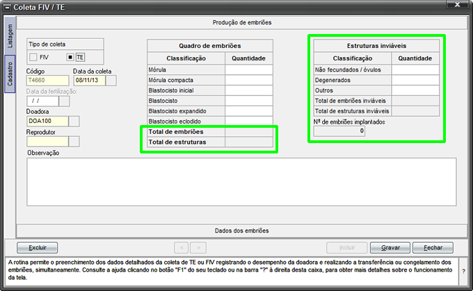Click the Outros quantity cell

click(x=415, y=90)
